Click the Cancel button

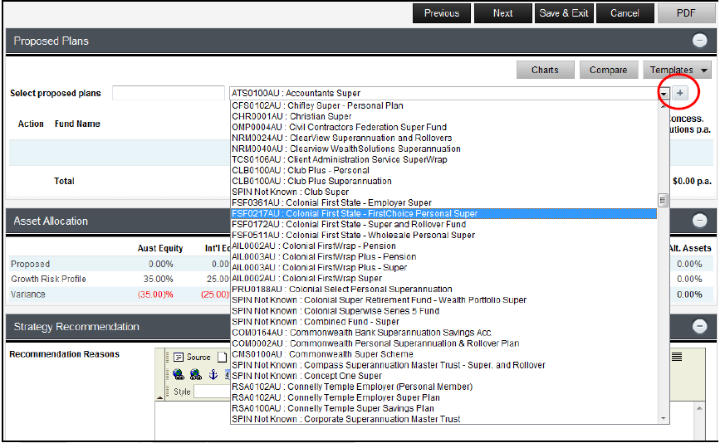coord(624,13)
